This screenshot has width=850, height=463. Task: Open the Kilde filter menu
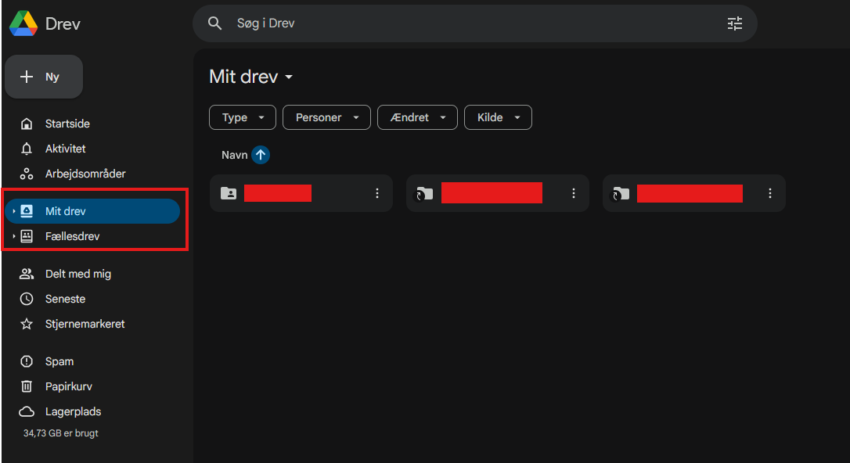tap(498, 117)
